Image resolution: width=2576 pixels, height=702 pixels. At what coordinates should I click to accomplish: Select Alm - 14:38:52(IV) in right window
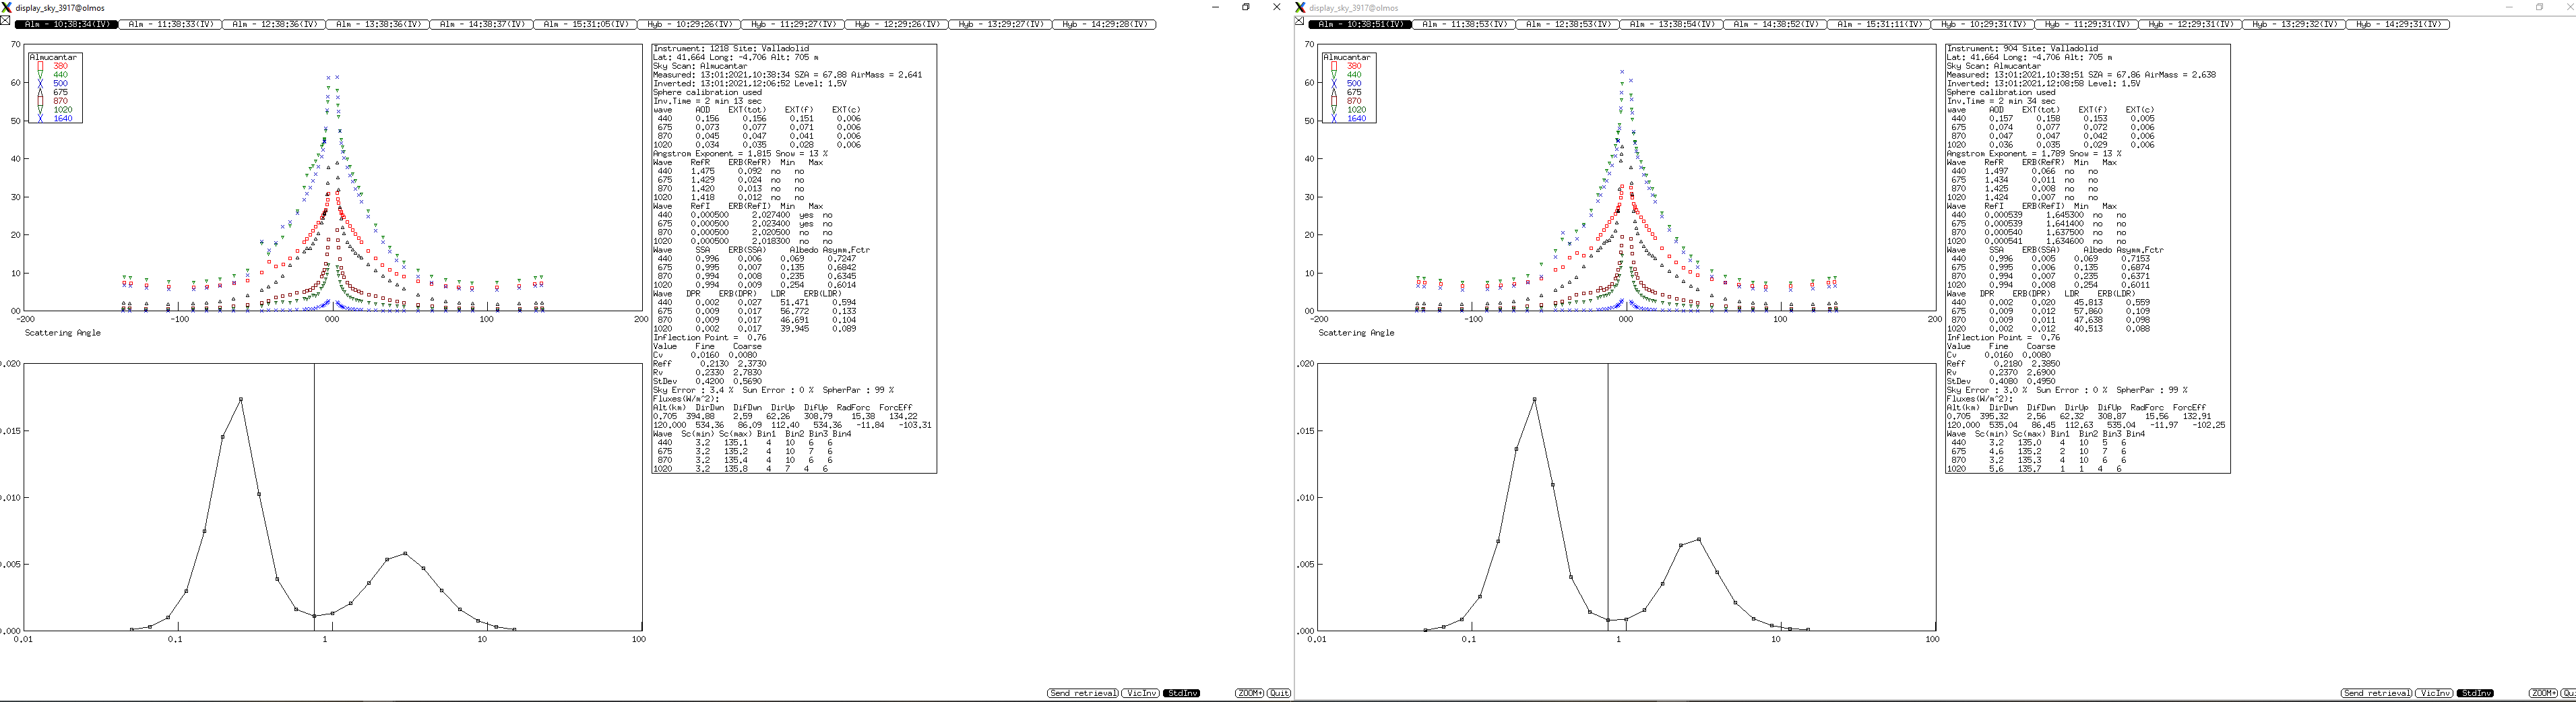click(x=1776, y=24)
